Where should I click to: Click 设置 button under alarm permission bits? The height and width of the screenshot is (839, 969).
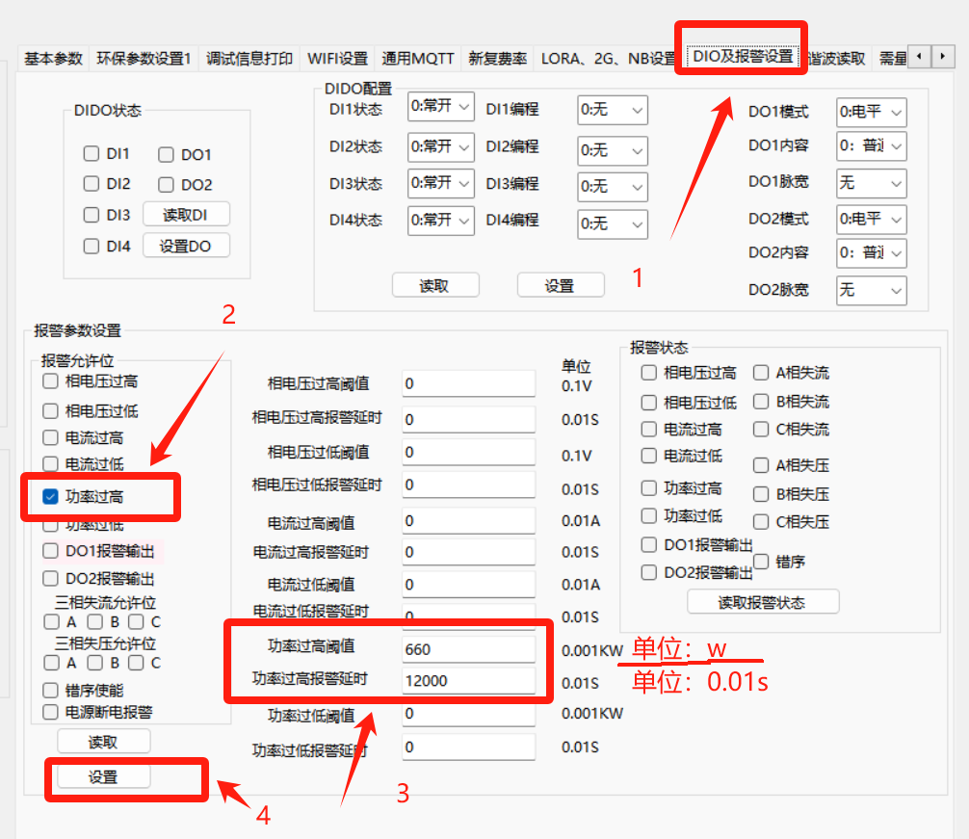[103, 776]
